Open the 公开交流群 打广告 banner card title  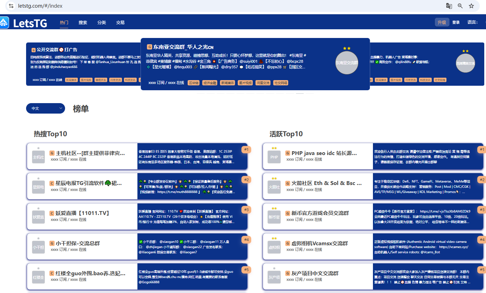pos(57,49)
